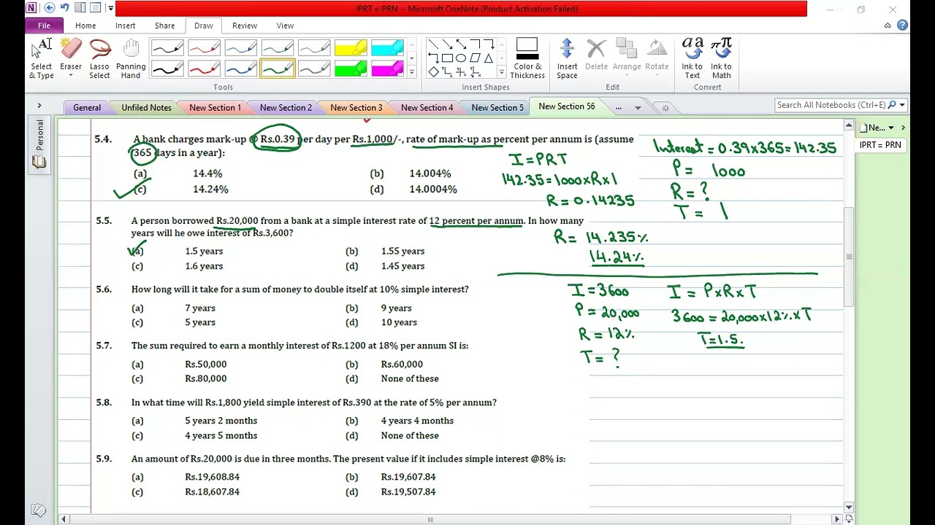Switch to the Share ribbon tab
The width and height of the screenshot is (935, 525).
tap(164, 26)
